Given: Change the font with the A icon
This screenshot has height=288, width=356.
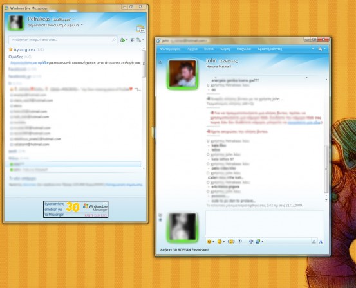Looking at the screenshot, I should coord(321,242).
